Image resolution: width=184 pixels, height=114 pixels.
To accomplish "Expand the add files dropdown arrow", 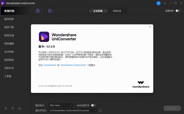I will coord(41,11).
